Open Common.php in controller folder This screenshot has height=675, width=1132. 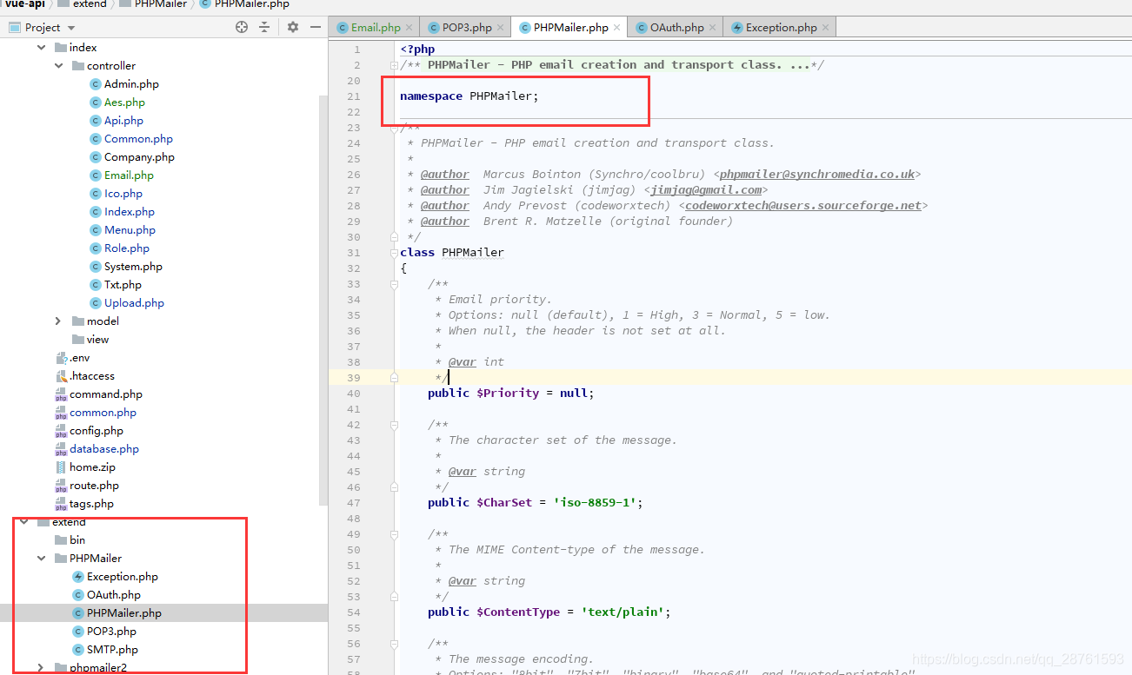click(131, 139)
